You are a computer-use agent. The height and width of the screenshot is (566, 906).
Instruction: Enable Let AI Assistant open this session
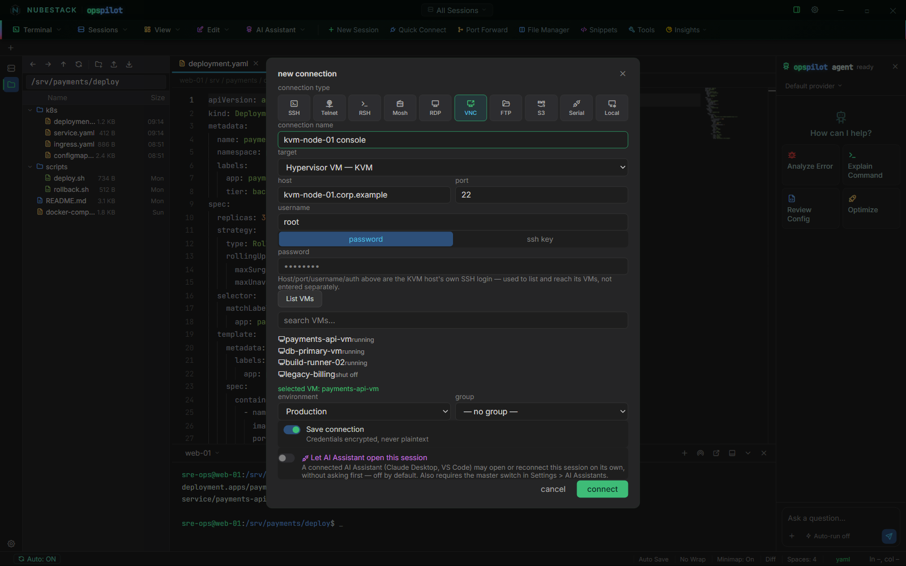tap(287, 458)
